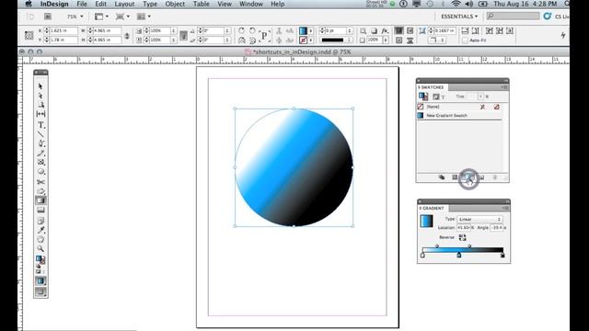Open the fill color dropdown arrow in control bar
The width and height of the screenshot is (589, 331).
pyautogui.click(x=311, y=30)
